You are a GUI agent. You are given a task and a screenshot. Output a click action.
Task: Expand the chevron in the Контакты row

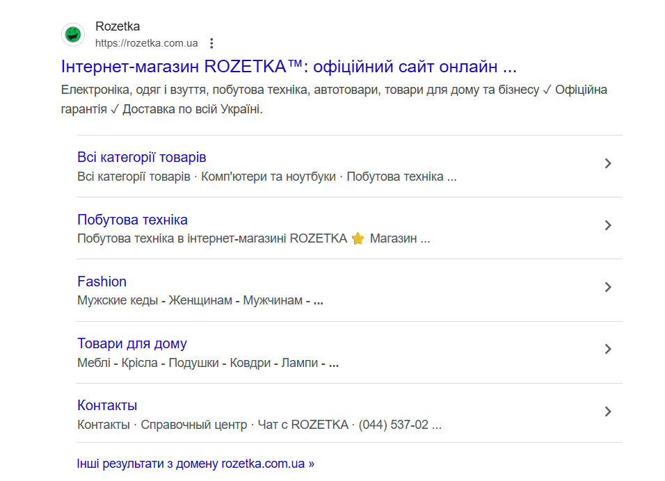[608, 411]
